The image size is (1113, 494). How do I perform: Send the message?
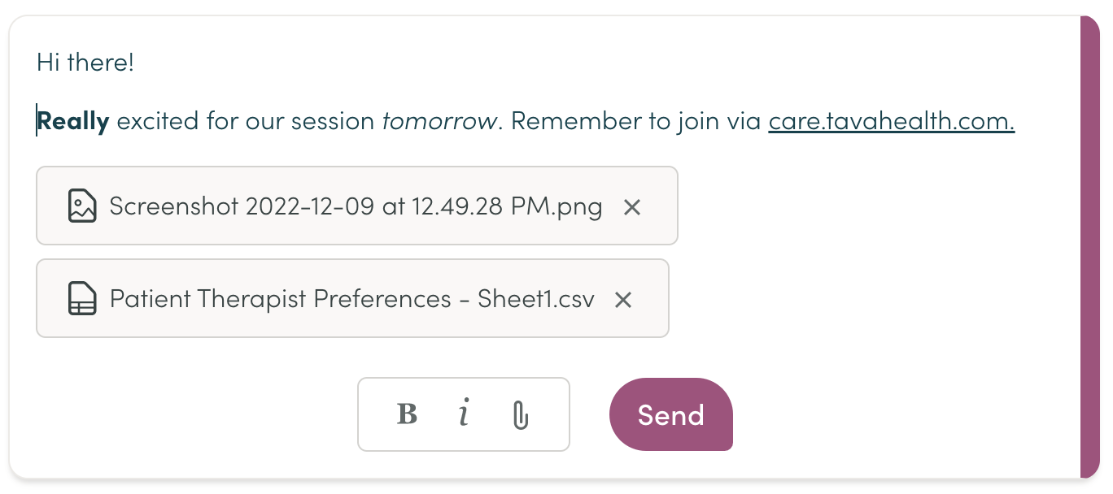click(671, 414)
